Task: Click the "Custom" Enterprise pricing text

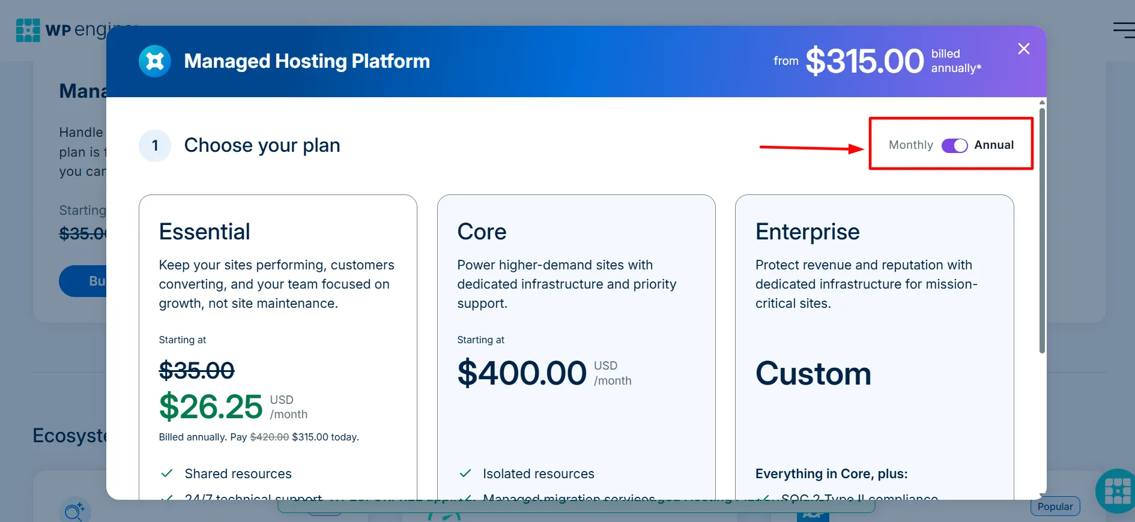Action: (x=813, y=374)
